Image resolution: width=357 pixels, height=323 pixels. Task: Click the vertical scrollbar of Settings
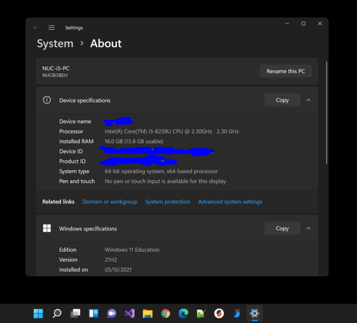click(x=326, y=113)
